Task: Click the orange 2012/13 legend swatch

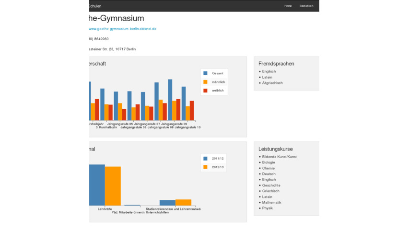Action: coord(205,167)
